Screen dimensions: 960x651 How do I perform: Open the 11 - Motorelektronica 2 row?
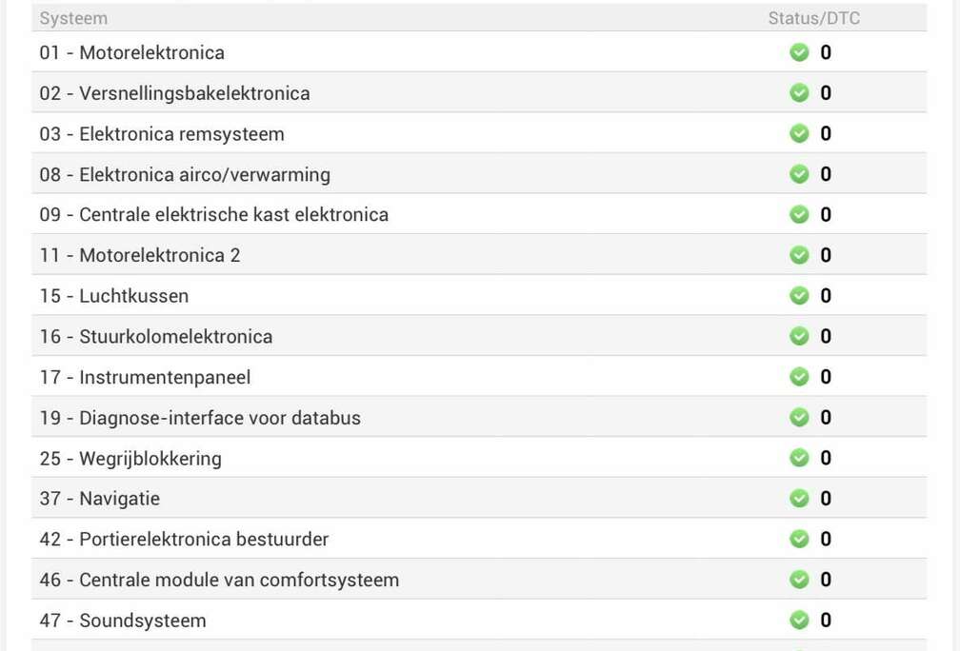140,255
